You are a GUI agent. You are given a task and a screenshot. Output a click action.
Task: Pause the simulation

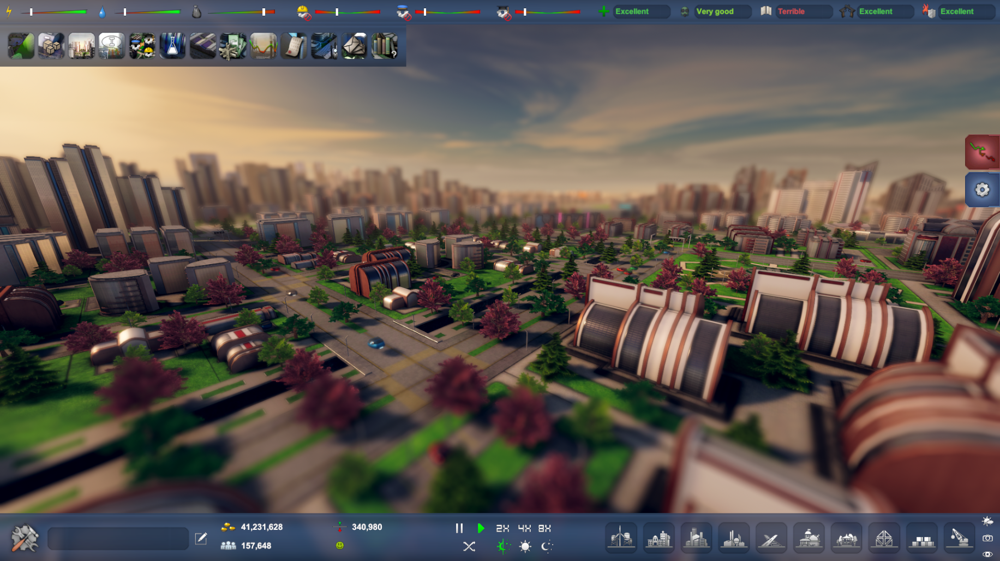pyautogui.click(x=459, y=528)
